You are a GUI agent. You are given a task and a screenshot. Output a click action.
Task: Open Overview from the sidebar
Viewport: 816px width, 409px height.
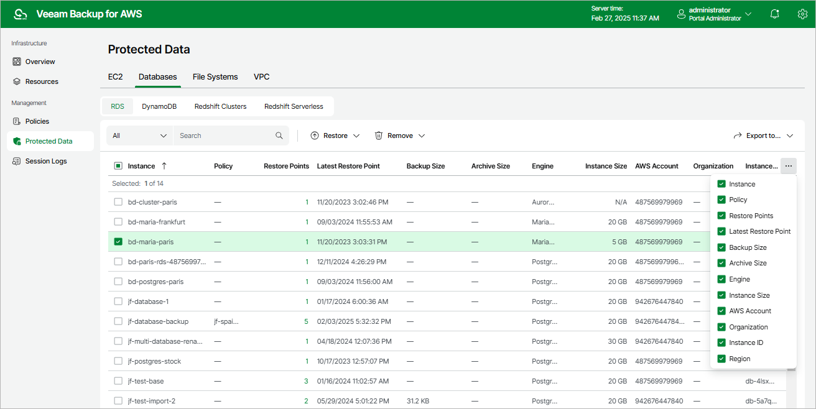coord(40,62)
